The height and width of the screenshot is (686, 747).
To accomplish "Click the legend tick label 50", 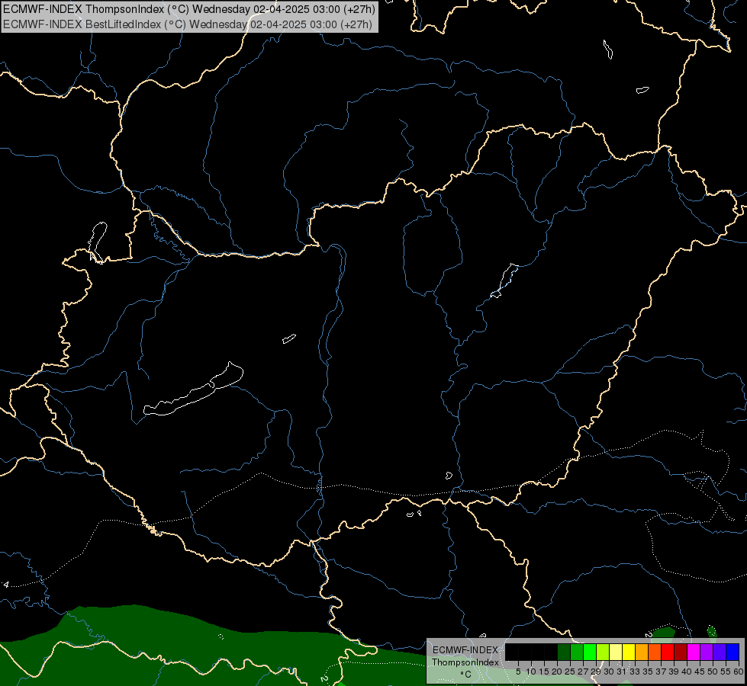I will click(713, 672).
